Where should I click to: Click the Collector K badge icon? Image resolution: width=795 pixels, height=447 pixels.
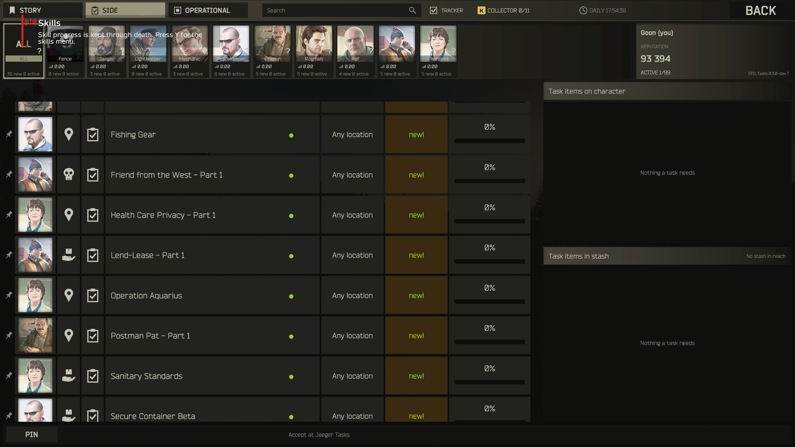pyautogui.click(x=481, y=10)
